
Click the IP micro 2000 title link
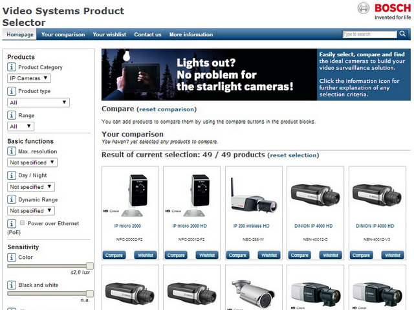pos(127,226)
